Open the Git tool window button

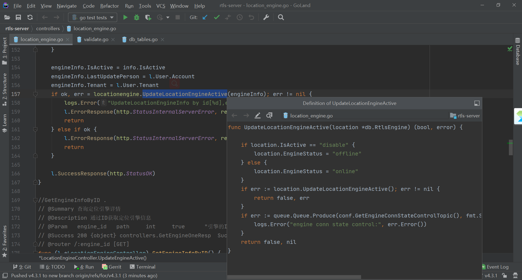(x=22, y=267)
